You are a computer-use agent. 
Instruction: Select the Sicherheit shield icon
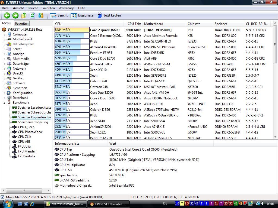[9, 88]
